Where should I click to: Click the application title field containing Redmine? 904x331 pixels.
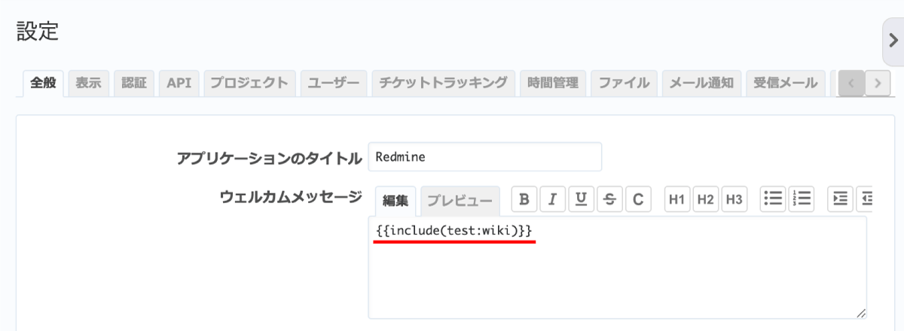point(484,157)
